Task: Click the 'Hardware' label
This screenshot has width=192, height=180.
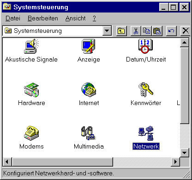Action: [x=31, y=103]
